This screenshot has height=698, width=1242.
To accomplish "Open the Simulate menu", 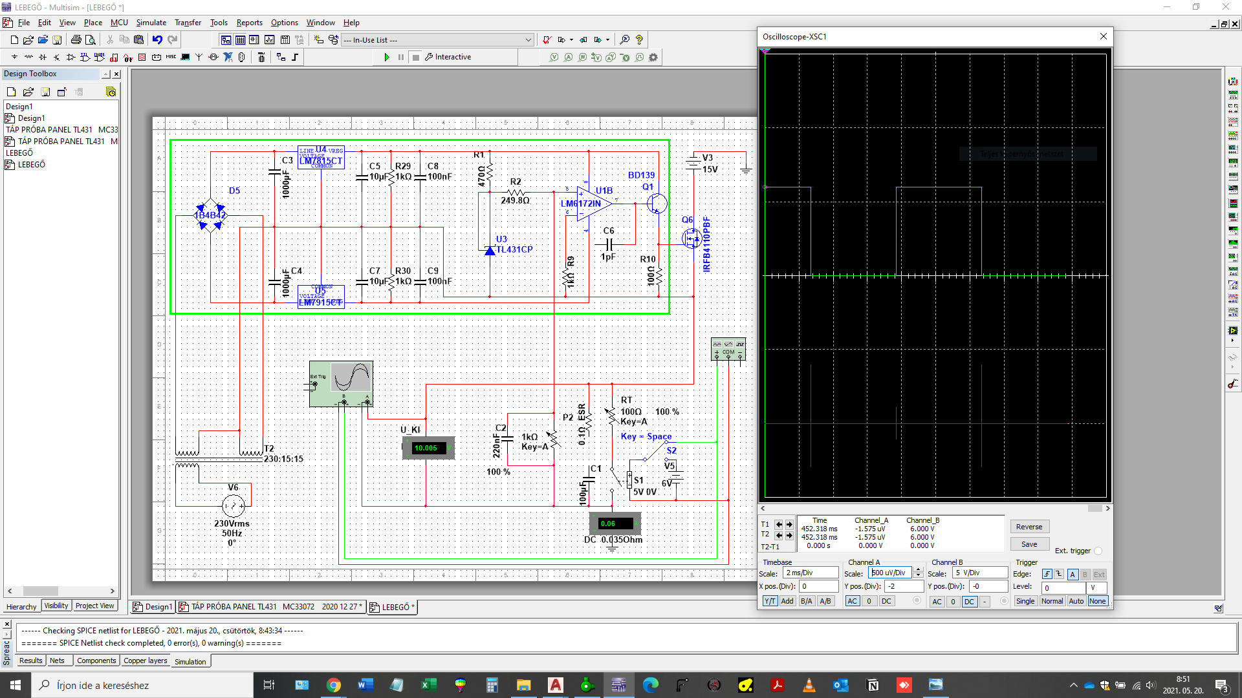I will click(x=151, y=23).
